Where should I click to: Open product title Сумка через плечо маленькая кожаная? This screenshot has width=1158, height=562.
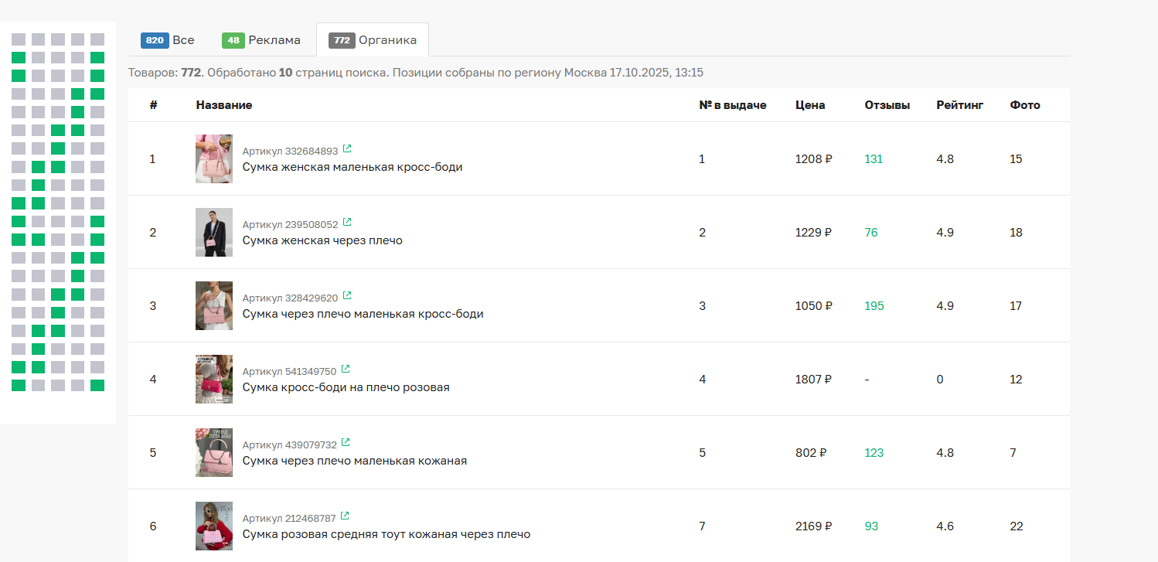click(354, 461)
